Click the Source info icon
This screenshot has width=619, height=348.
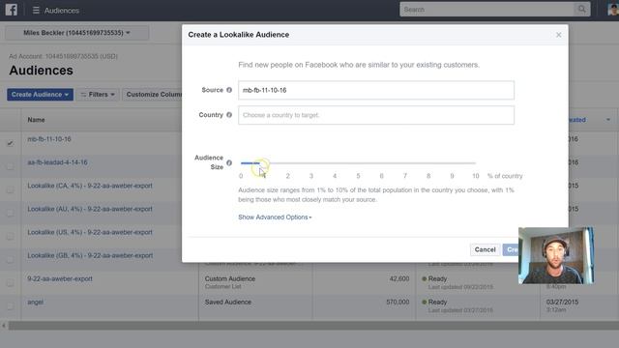tap(229, 90)
